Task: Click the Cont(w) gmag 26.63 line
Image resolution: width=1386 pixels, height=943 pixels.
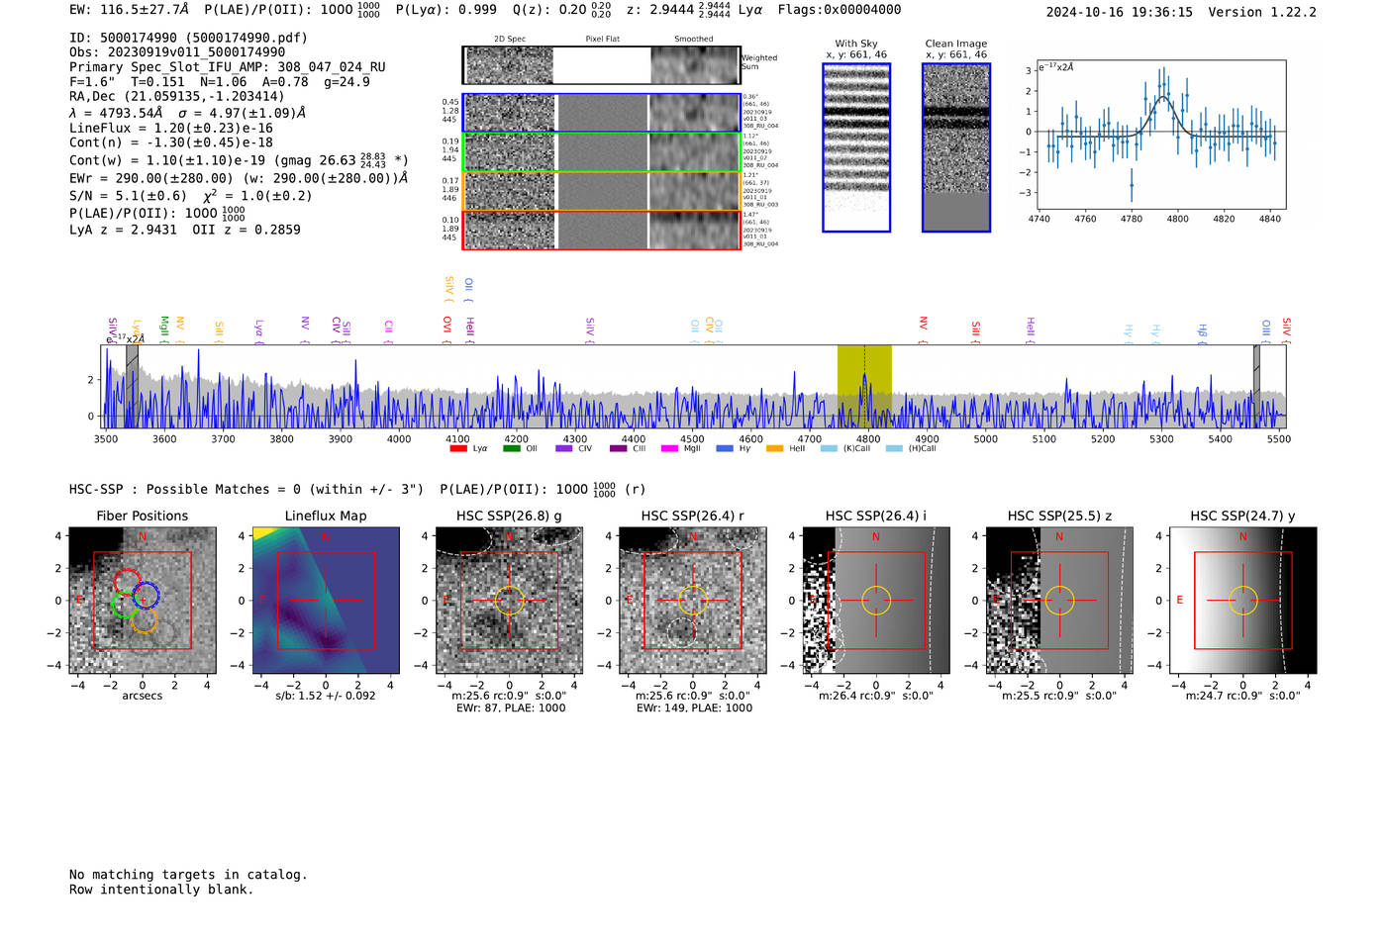Action: (x=239, y=159)
